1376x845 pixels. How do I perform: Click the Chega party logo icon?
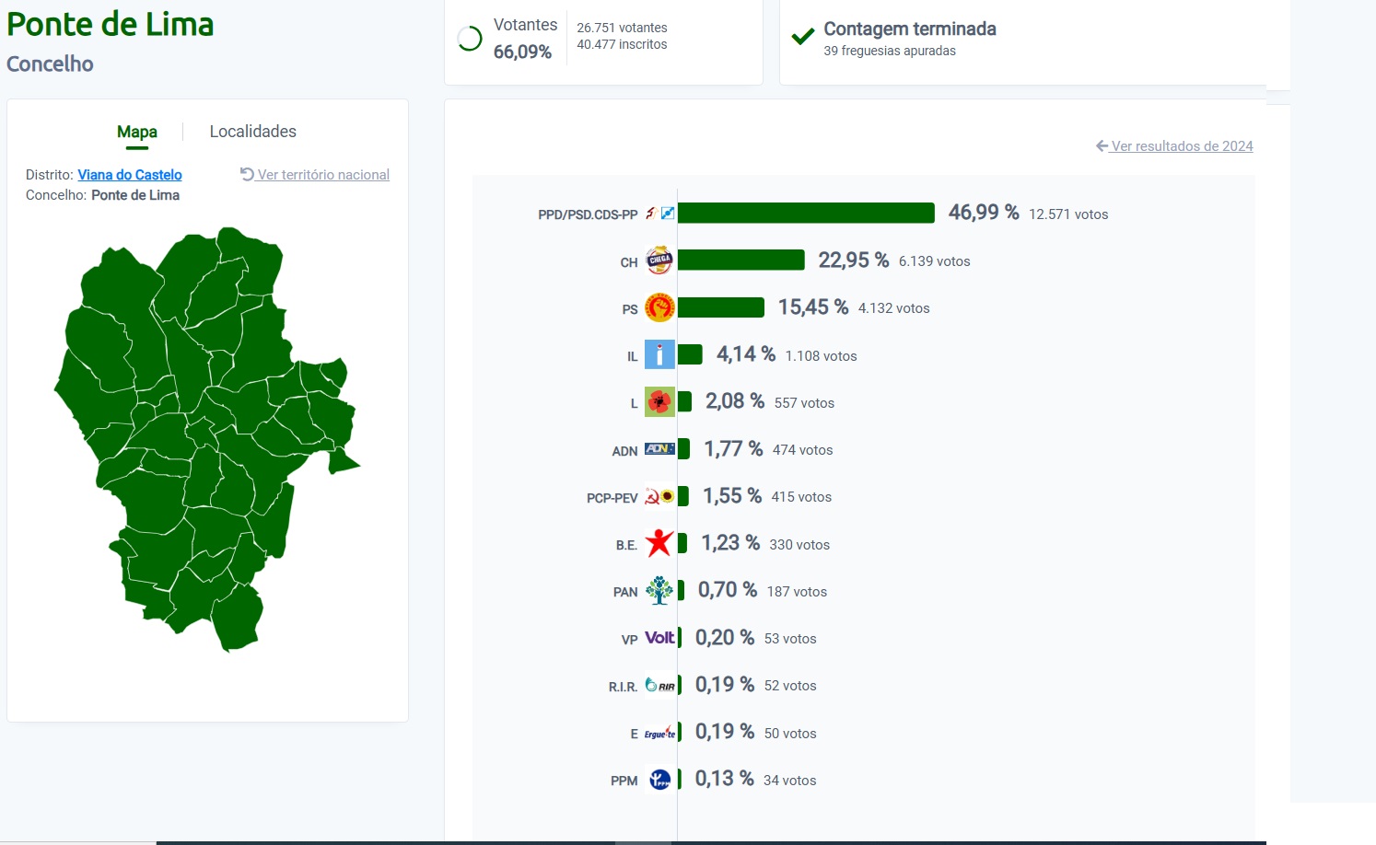[x=659, y=260]
